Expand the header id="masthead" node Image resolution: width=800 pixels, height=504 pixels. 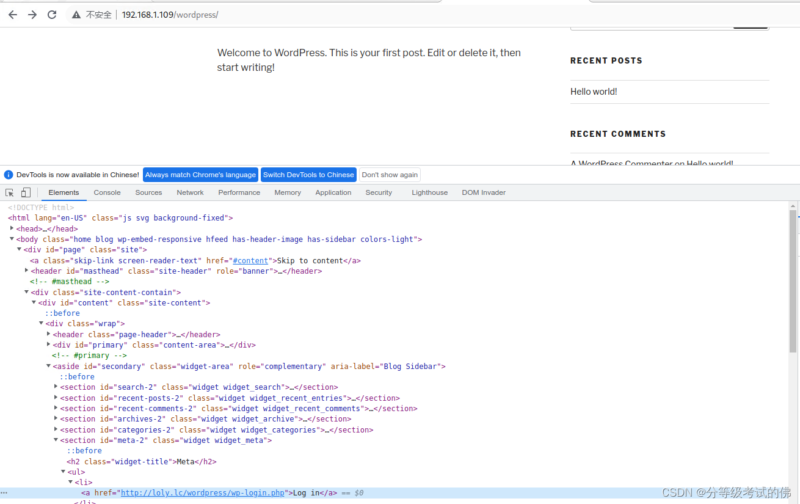[x=27, y=271]
